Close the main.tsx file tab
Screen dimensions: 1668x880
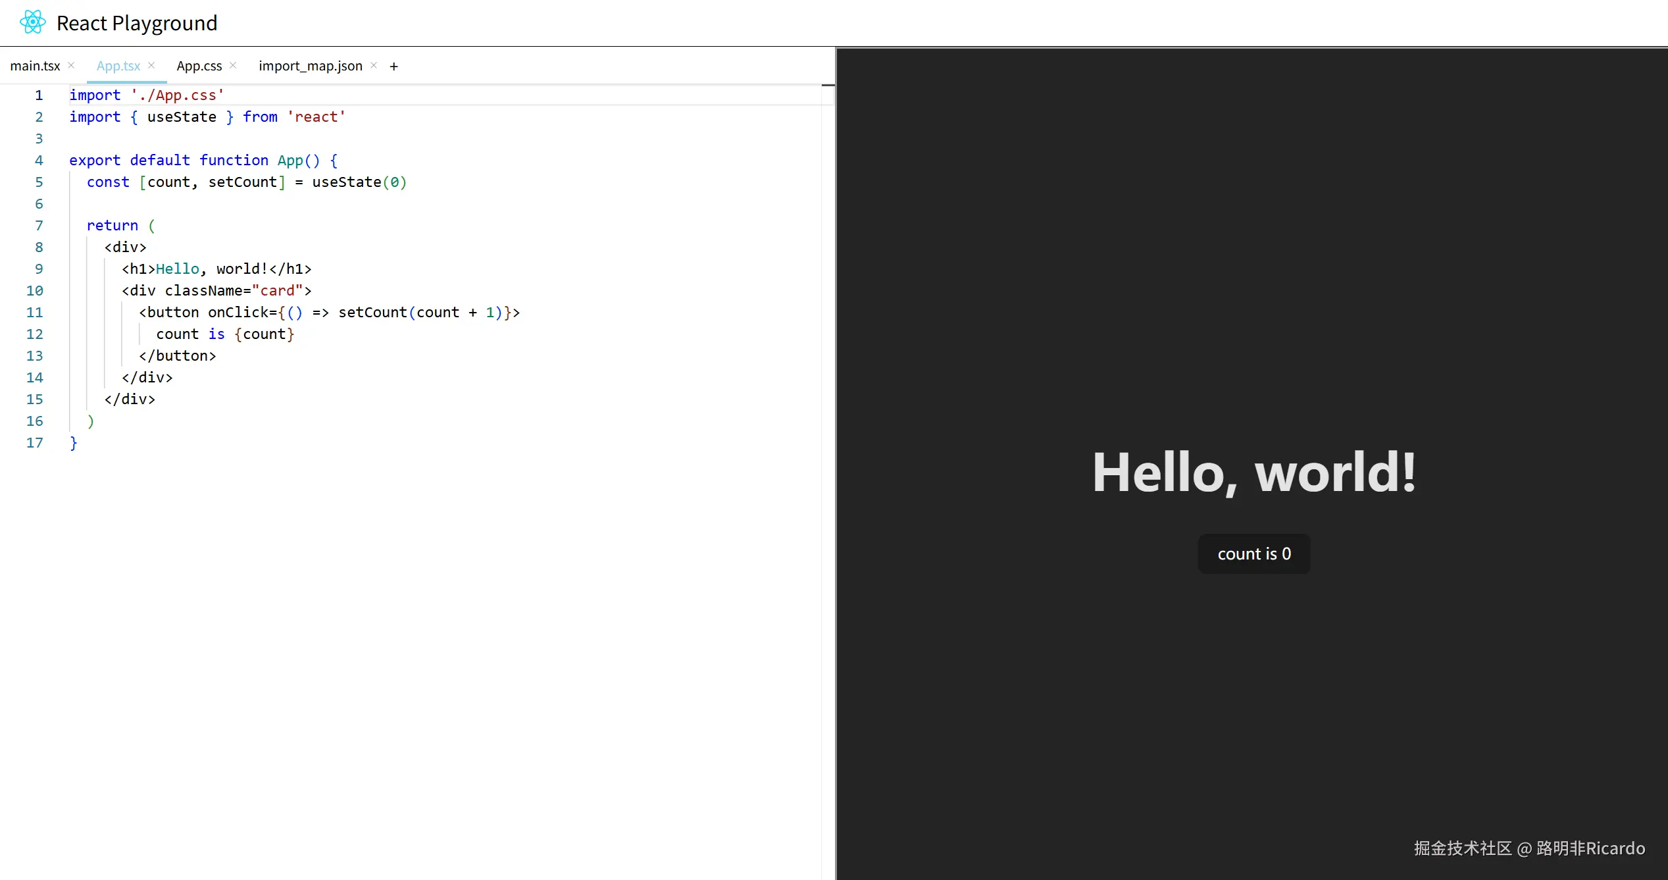71,65
